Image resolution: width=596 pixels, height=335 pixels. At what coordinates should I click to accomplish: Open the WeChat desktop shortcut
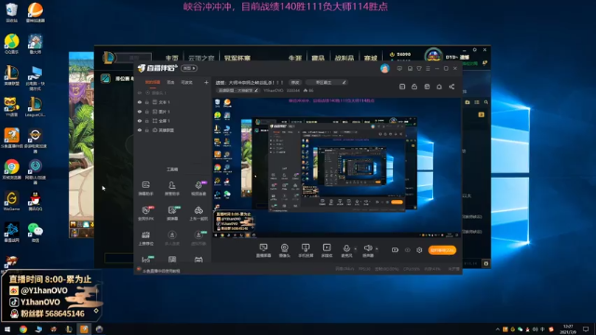click(35, 232)
